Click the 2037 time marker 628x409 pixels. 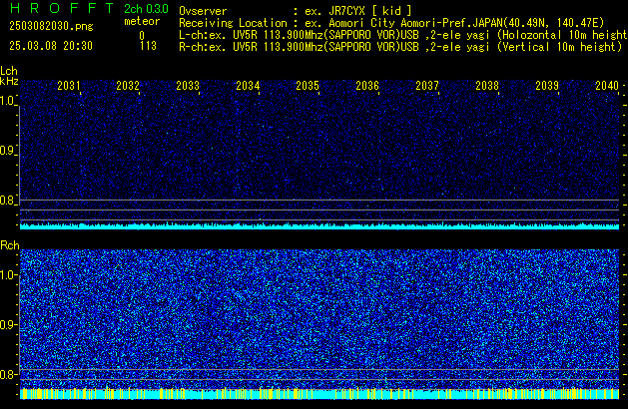click(427, 86)
